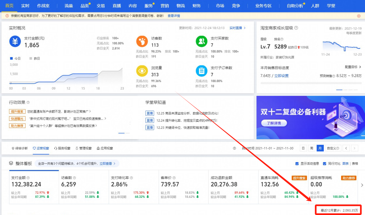Open the 自定义 date range dropdown

333,148
